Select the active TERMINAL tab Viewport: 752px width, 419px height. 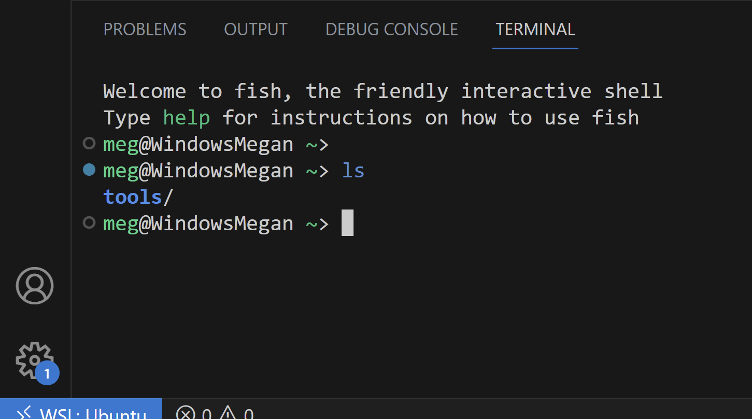pyautogui.click(x=535, y=30)
